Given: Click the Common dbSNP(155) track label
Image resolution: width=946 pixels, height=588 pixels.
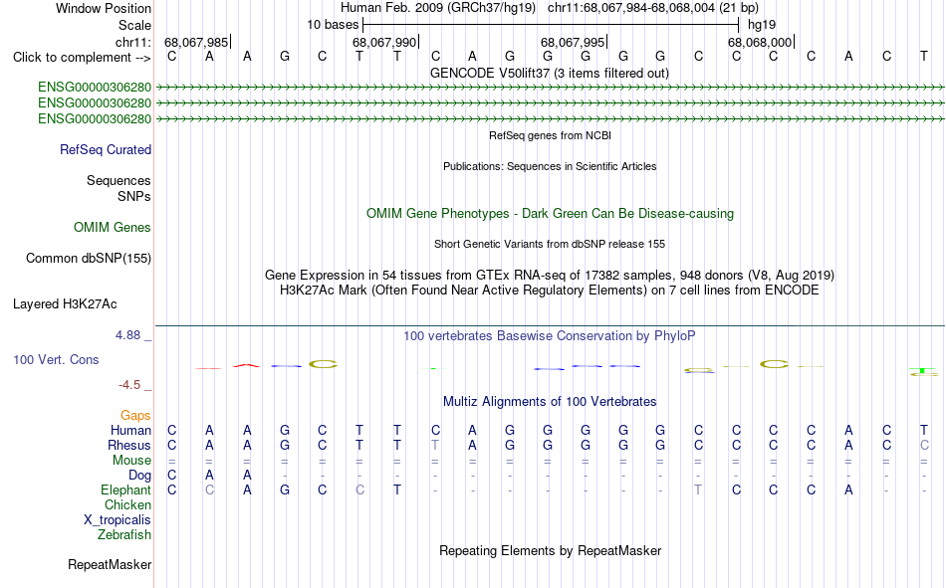Looking at the screenshot, I should [89, 258].
